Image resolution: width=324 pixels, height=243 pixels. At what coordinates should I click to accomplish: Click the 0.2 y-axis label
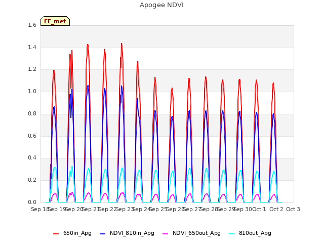point(32,180)
